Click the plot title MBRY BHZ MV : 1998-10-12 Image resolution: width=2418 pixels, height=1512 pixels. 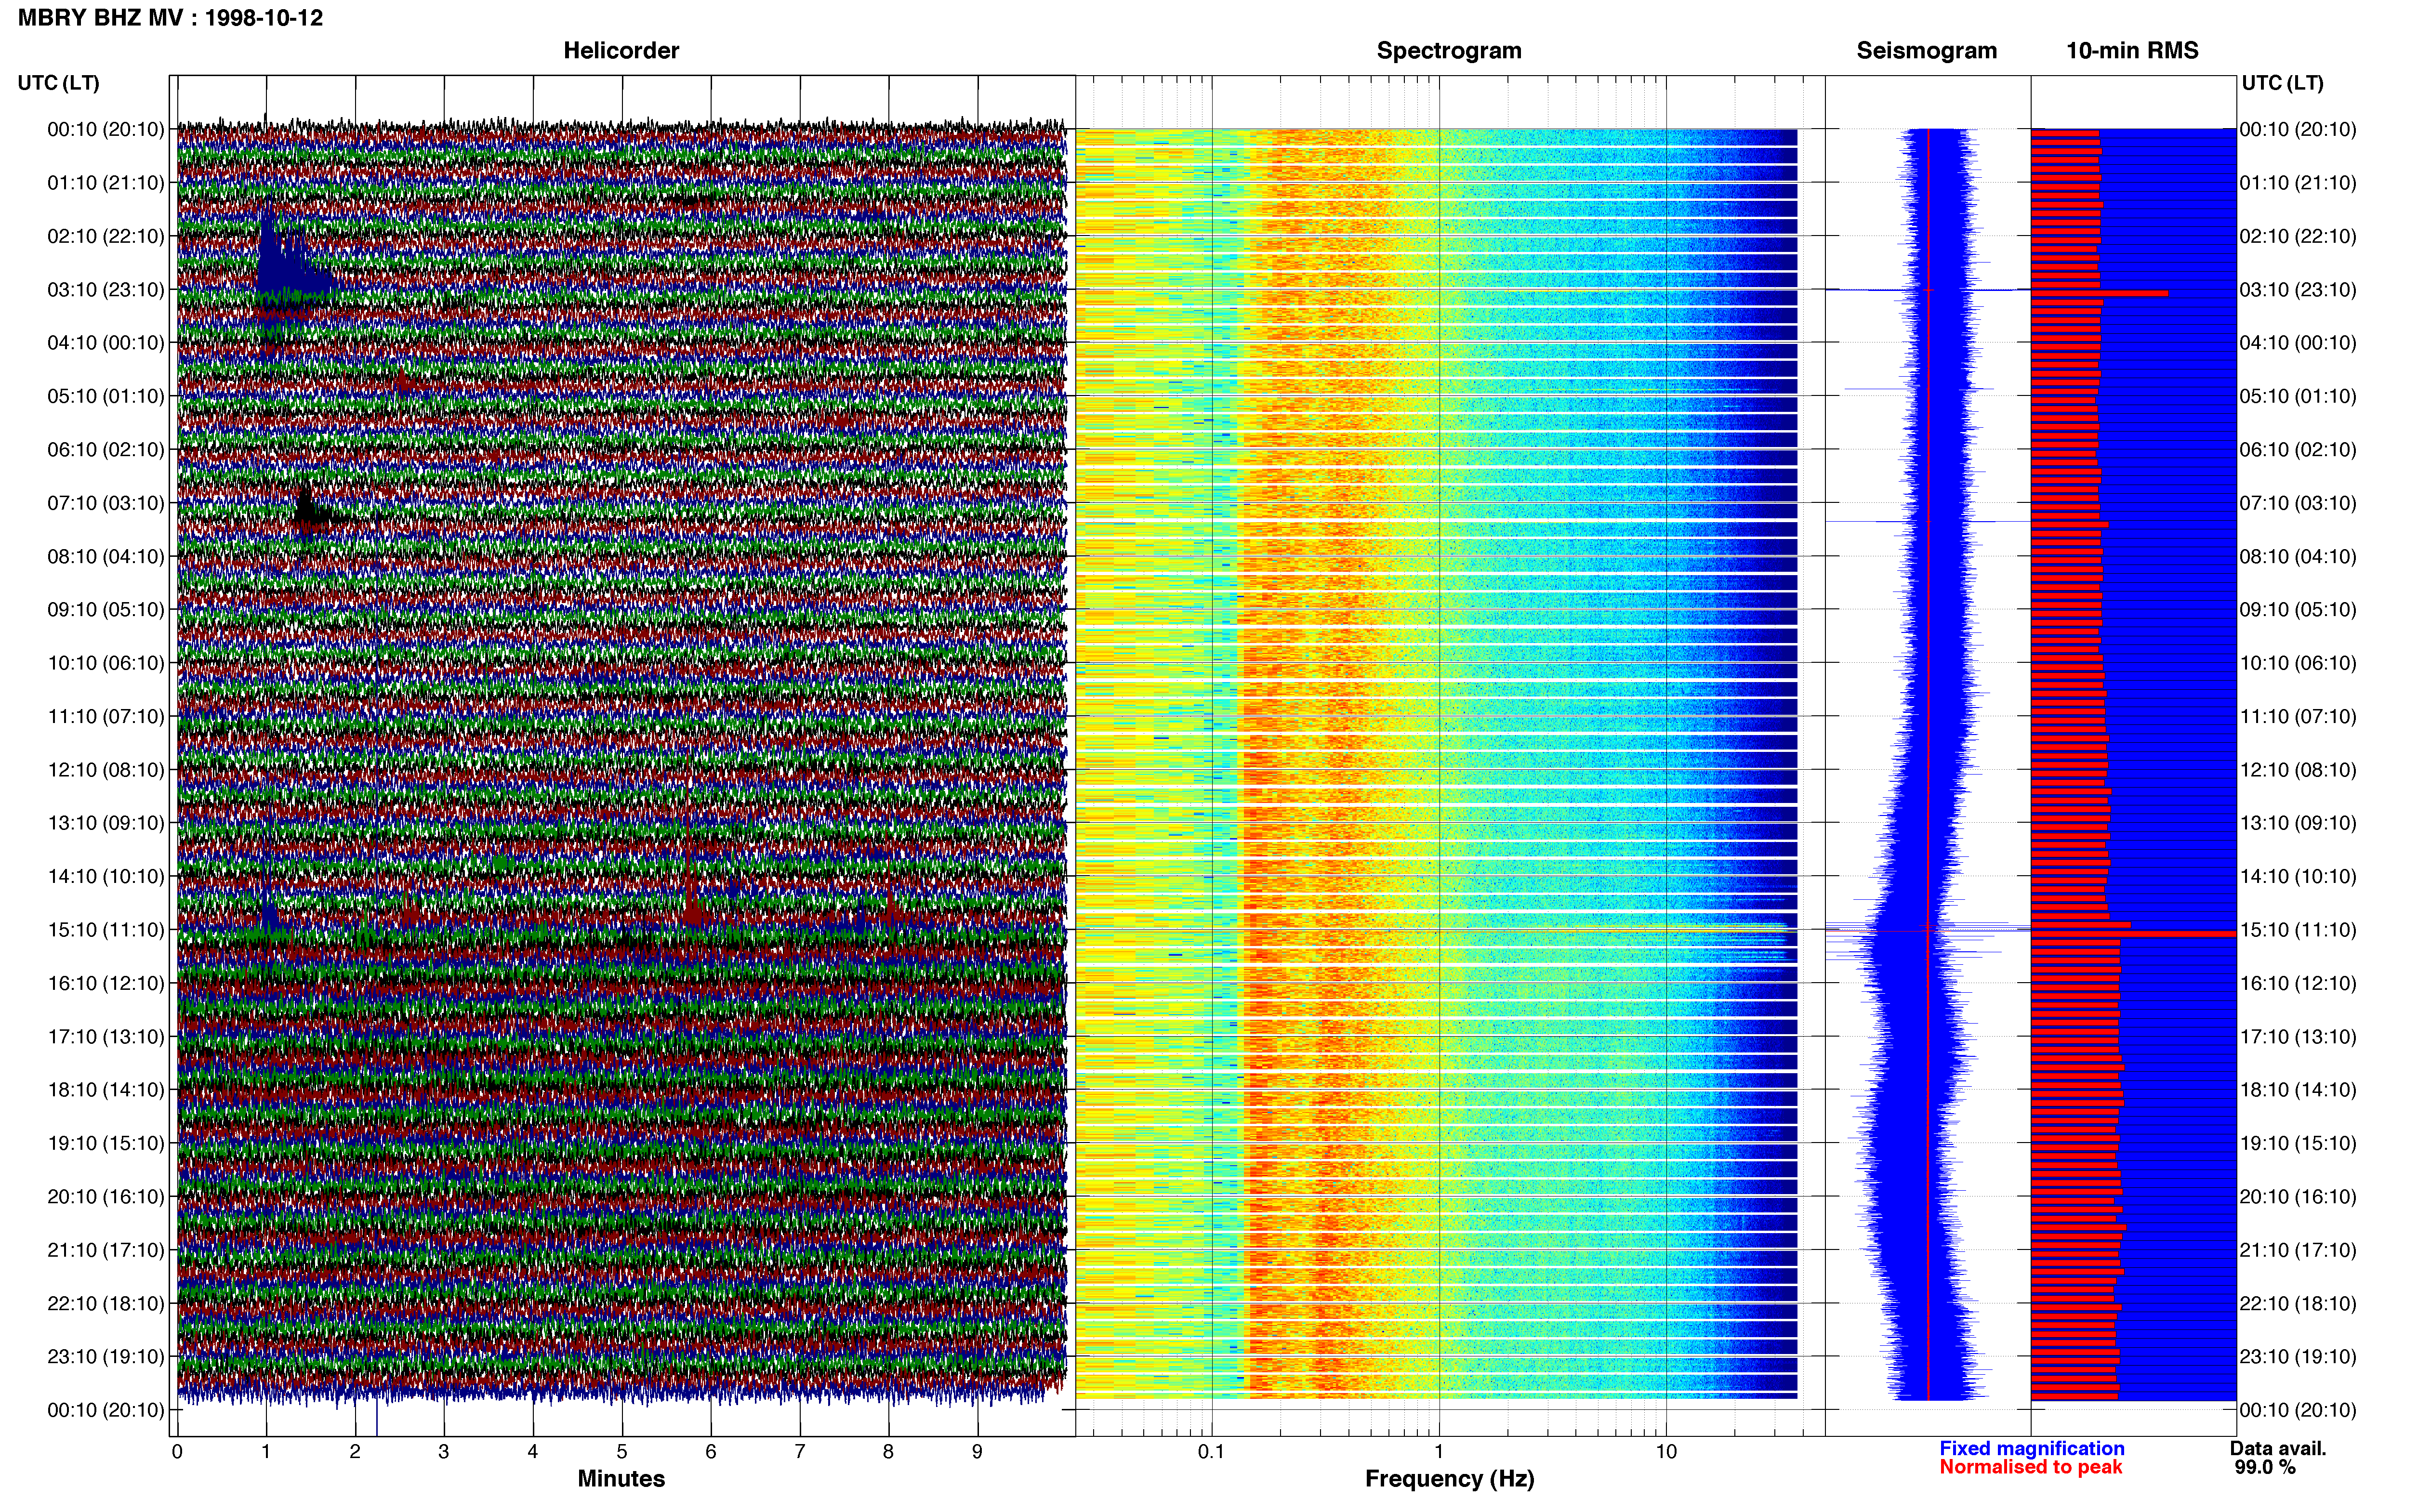[x=170, y=18]
